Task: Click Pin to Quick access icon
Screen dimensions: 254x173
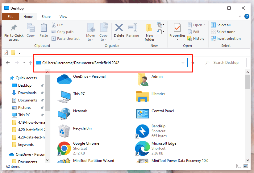Action: click(14, 28)
